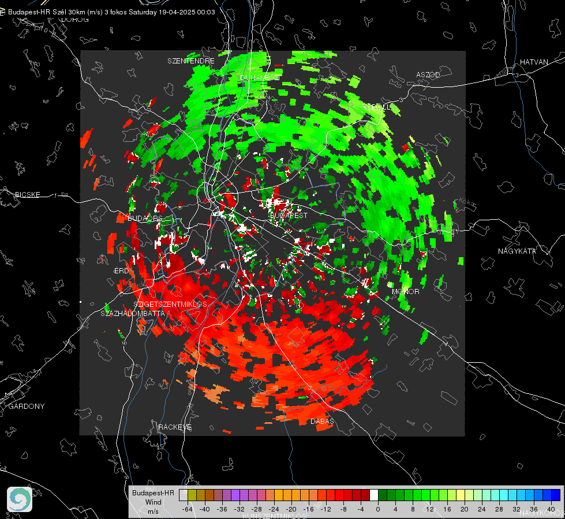Click the '0' legend scale value

point(378,509)
